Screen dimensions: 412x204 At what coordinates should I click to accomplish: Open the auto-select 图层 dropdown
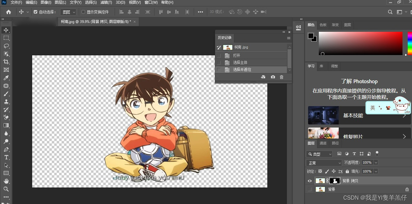[68, 12]
